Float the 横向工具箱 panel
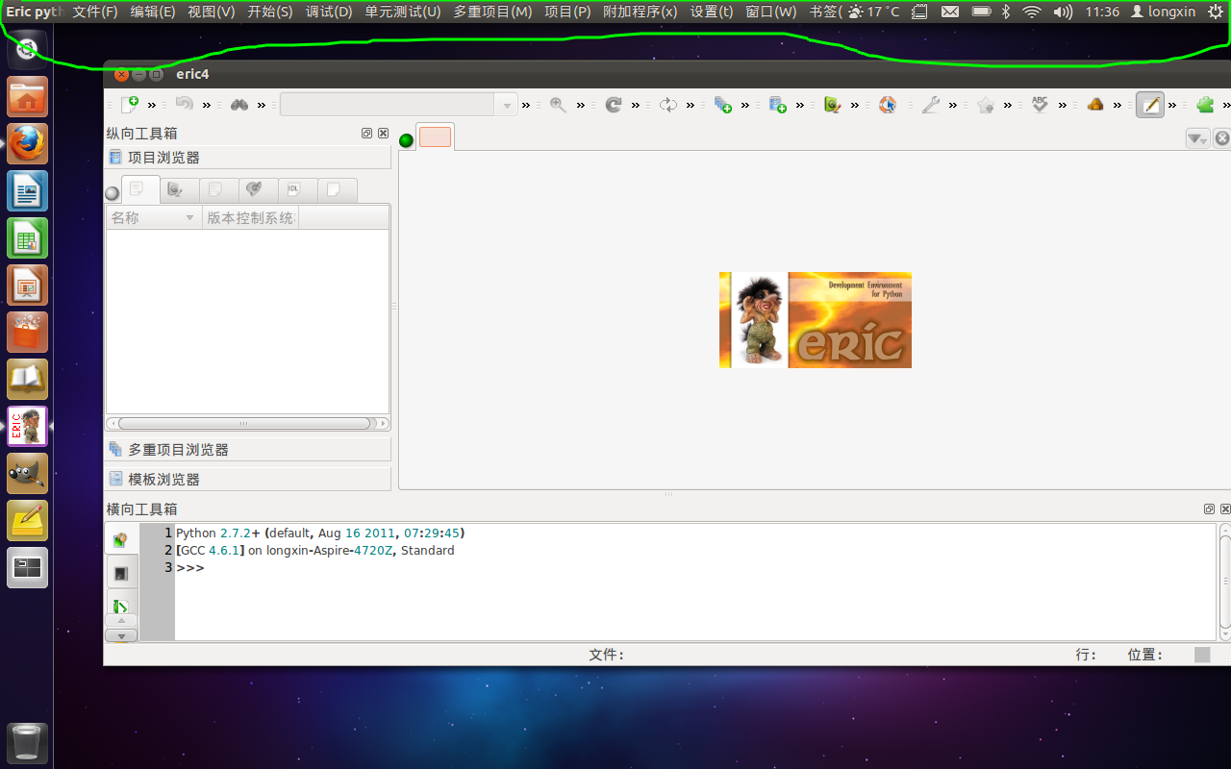The height and width of the screenshot is (769, 1231). (1209, 509)
